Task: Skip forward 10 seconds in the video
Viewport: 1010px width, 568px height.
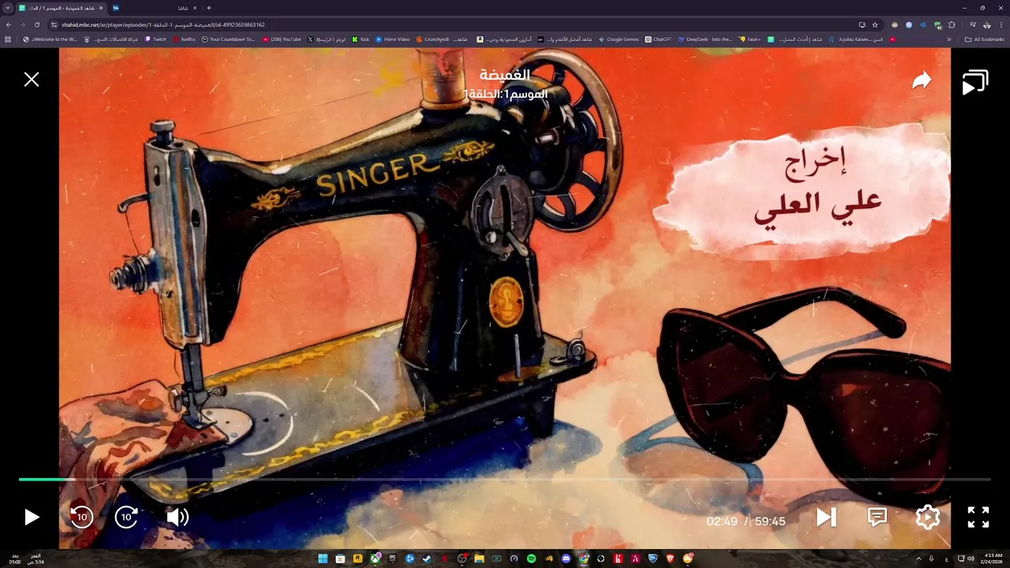Action: point(126,517)
